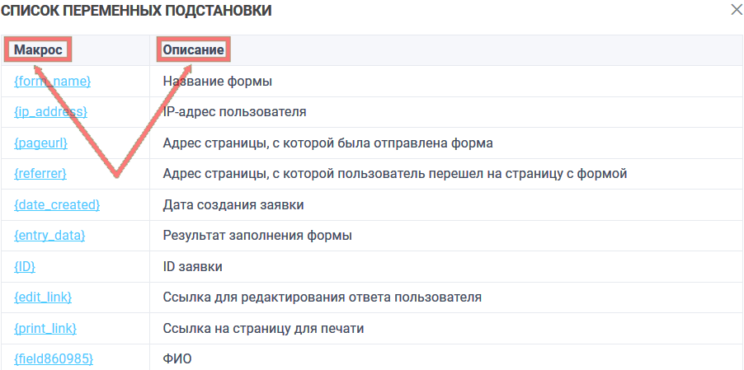Click the "Описание" column header
The image size is (744, 370).
(194, 50)
